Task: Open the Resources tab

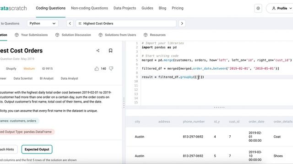Action: point(157,35)
